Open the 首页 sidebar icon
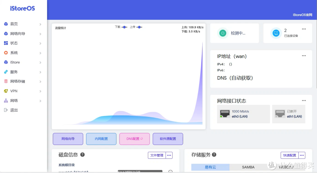Viewport: 317px width, 173px height. [x=6, y=24]
